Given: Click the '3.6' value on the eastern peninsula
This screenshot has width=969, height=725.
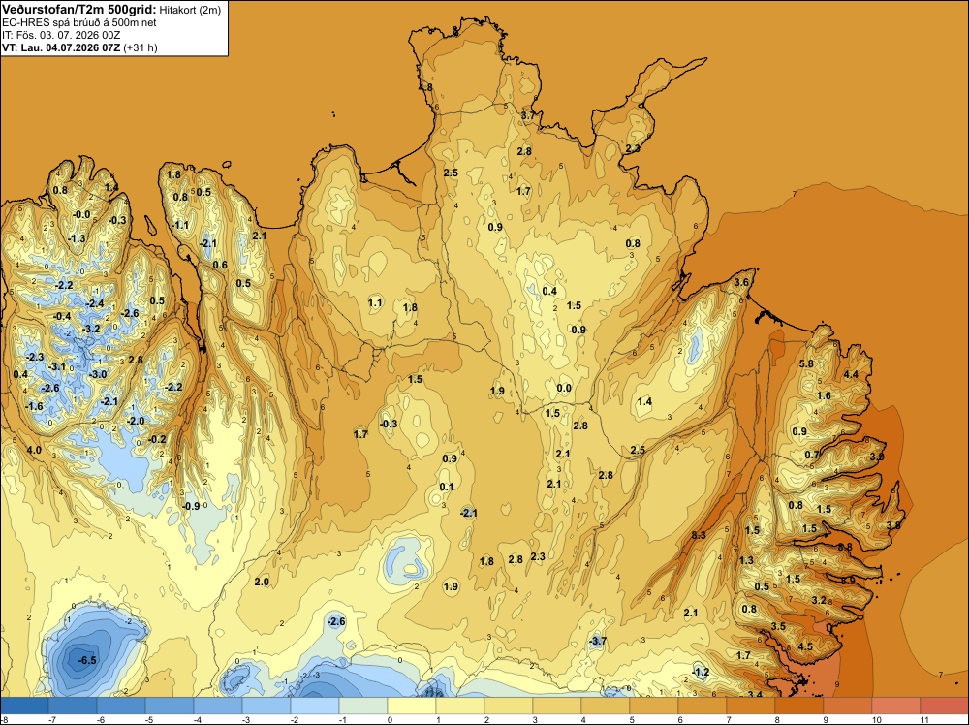Looking at the screenshot, I should click(741, 282).
